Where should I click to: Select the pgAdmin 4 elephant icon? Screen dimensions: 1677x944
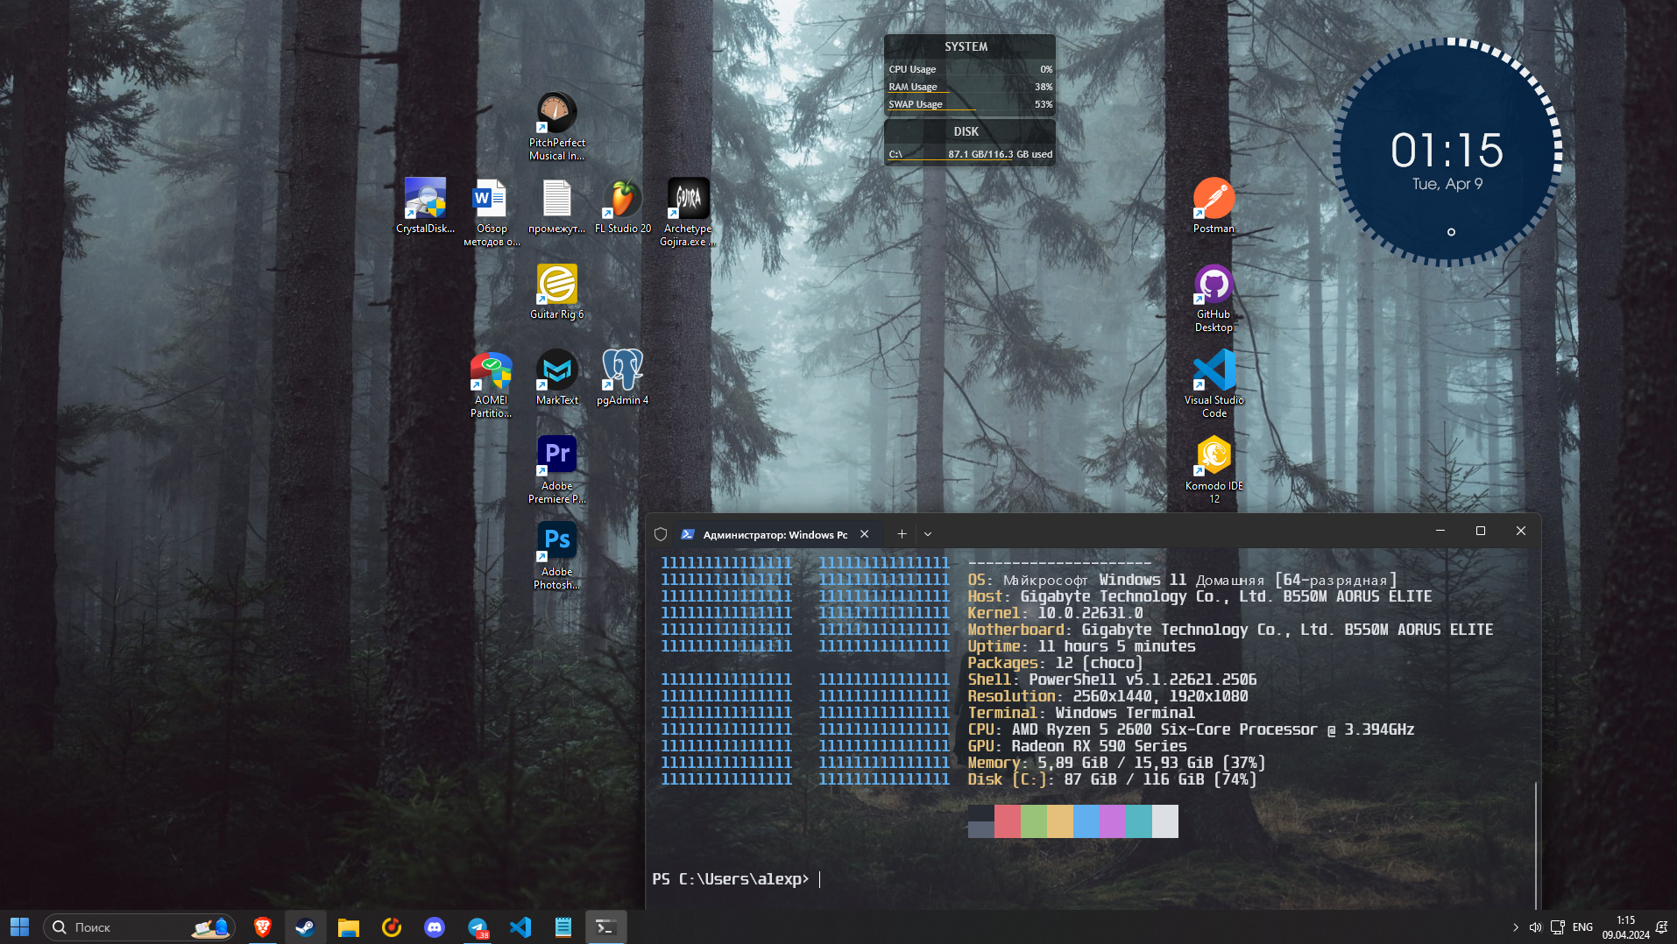(x=622, y=377)
